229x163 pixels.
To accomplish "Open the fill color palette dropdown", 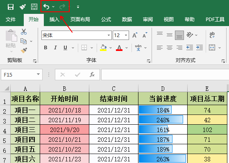I will pos(111,48).
